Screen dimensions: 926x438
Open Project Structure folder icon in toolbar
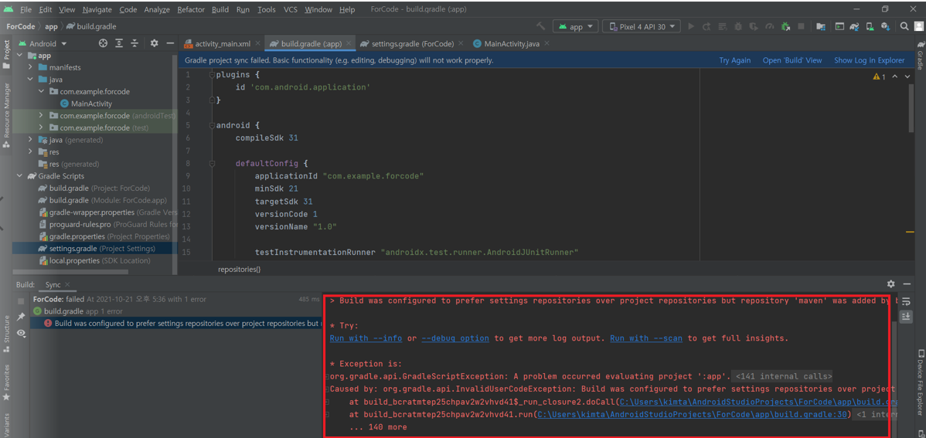(821, 26)
